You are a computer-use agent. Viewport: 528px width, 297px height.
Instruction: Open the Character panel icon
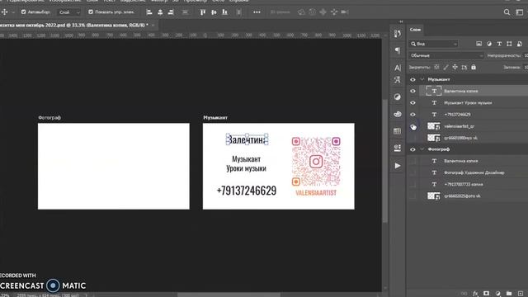(x=398, y=68)
